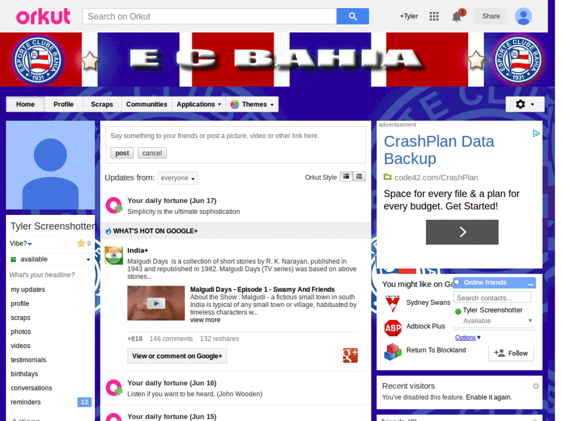Click the Follow button
The height and width of the screenshot is (421, 562).
coord(511,354)
